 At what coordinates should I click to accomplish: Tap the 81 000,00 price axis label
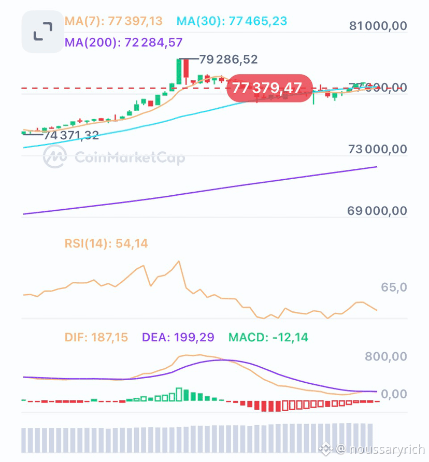[x=378, y=26]
